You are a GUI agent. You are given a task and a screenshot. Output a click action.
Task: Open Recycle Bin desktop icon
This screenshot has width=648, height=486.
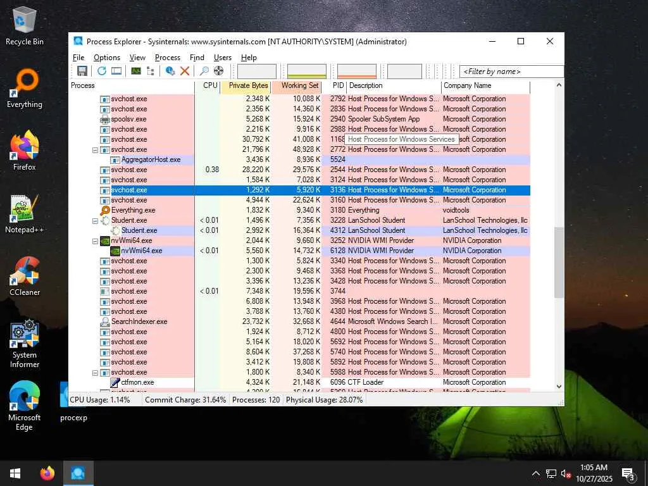click(x=25, y=25)
